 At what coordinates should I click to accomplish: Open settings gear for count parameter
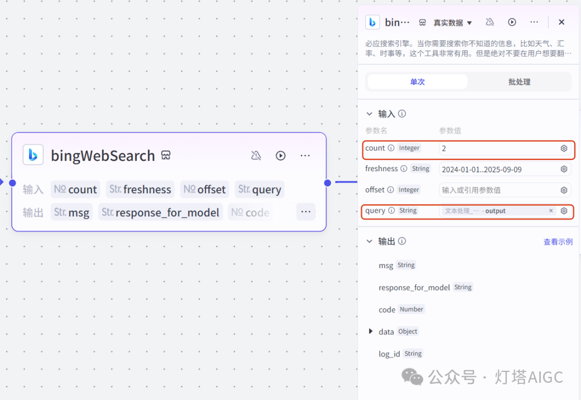tap(564, 148)
